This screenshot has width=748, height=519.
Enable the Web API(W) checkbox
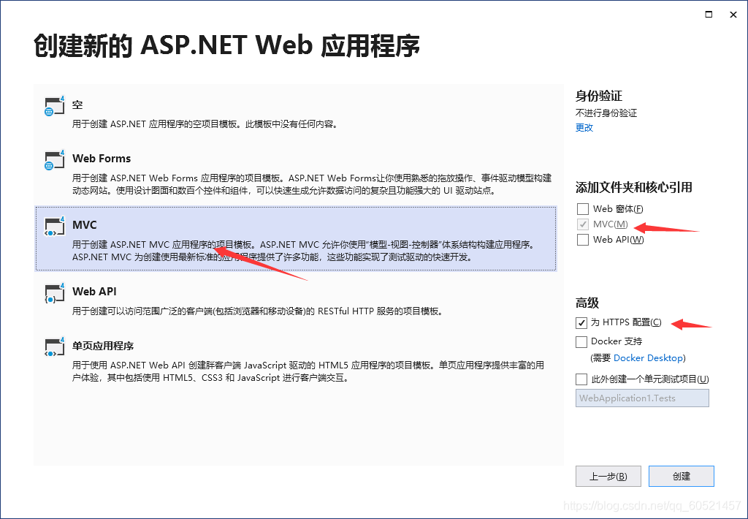(x=582, y=240)
